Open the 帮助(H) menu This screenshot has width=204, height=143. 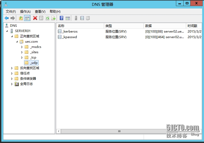(x=55, y=12)
